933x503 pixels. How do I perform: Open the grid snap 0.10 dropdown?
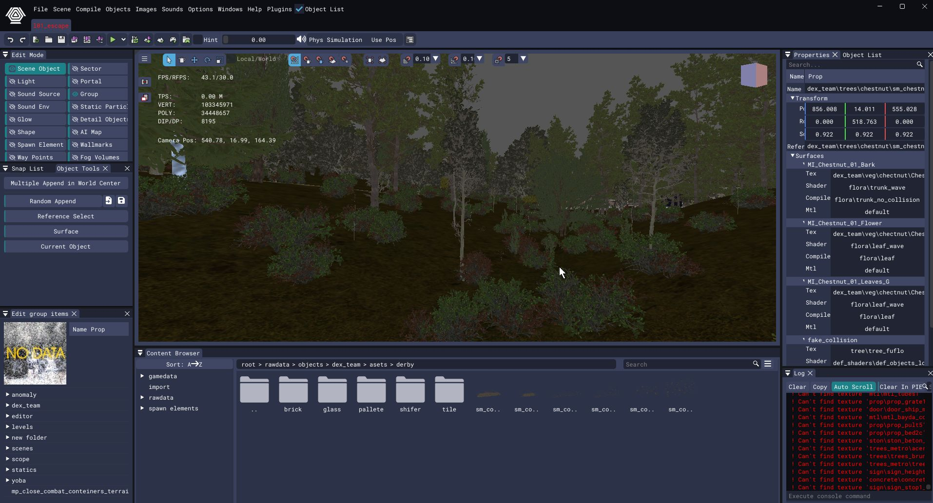point(436,59)
